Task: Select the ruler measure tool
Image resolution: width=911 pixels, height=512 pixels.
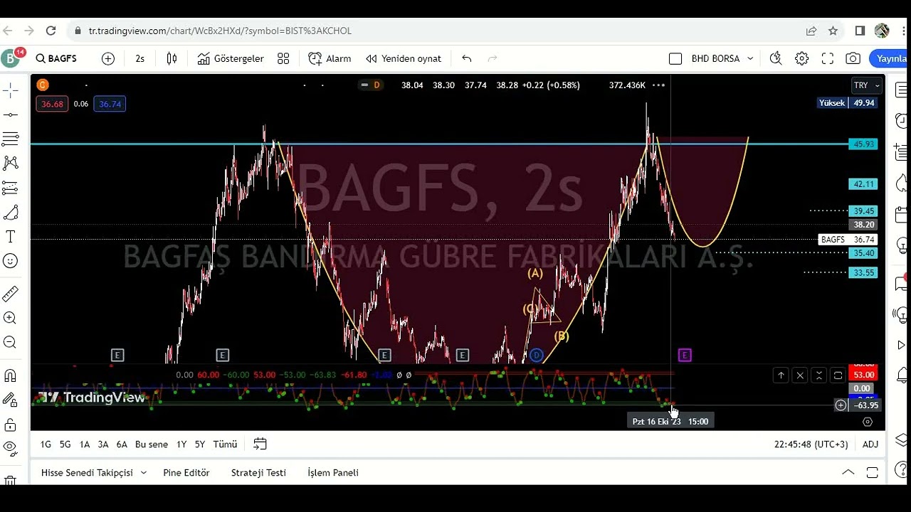Action: coord(10,294)
